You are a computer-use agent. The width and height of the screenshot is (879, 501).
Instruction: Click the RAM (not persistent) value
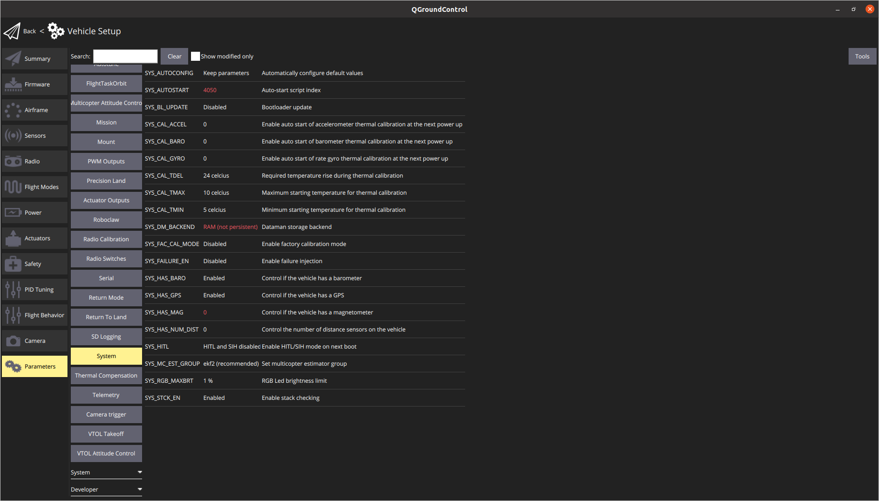(230, 227)
